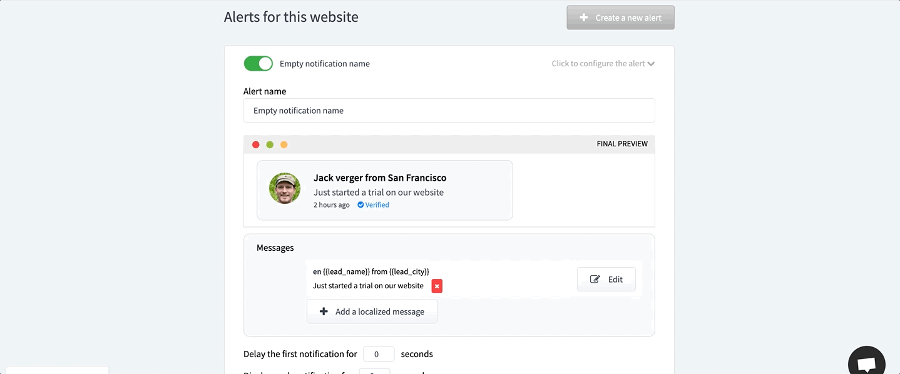Screen dimensions: 900x374
Task: Click the '2 hours ago' timestamp
Action: tap(332, 205)
